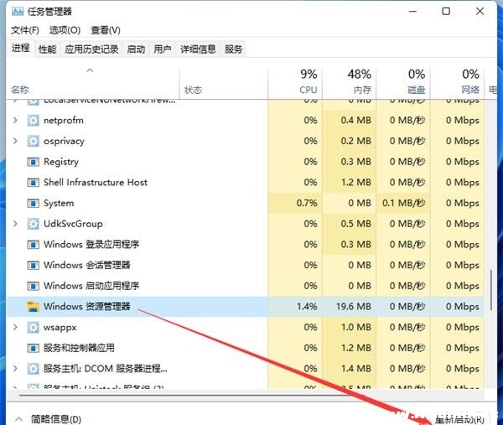Select the Shell Infrastructure Host row name
This screenshot has height=425, width=503.
point(96,183)
